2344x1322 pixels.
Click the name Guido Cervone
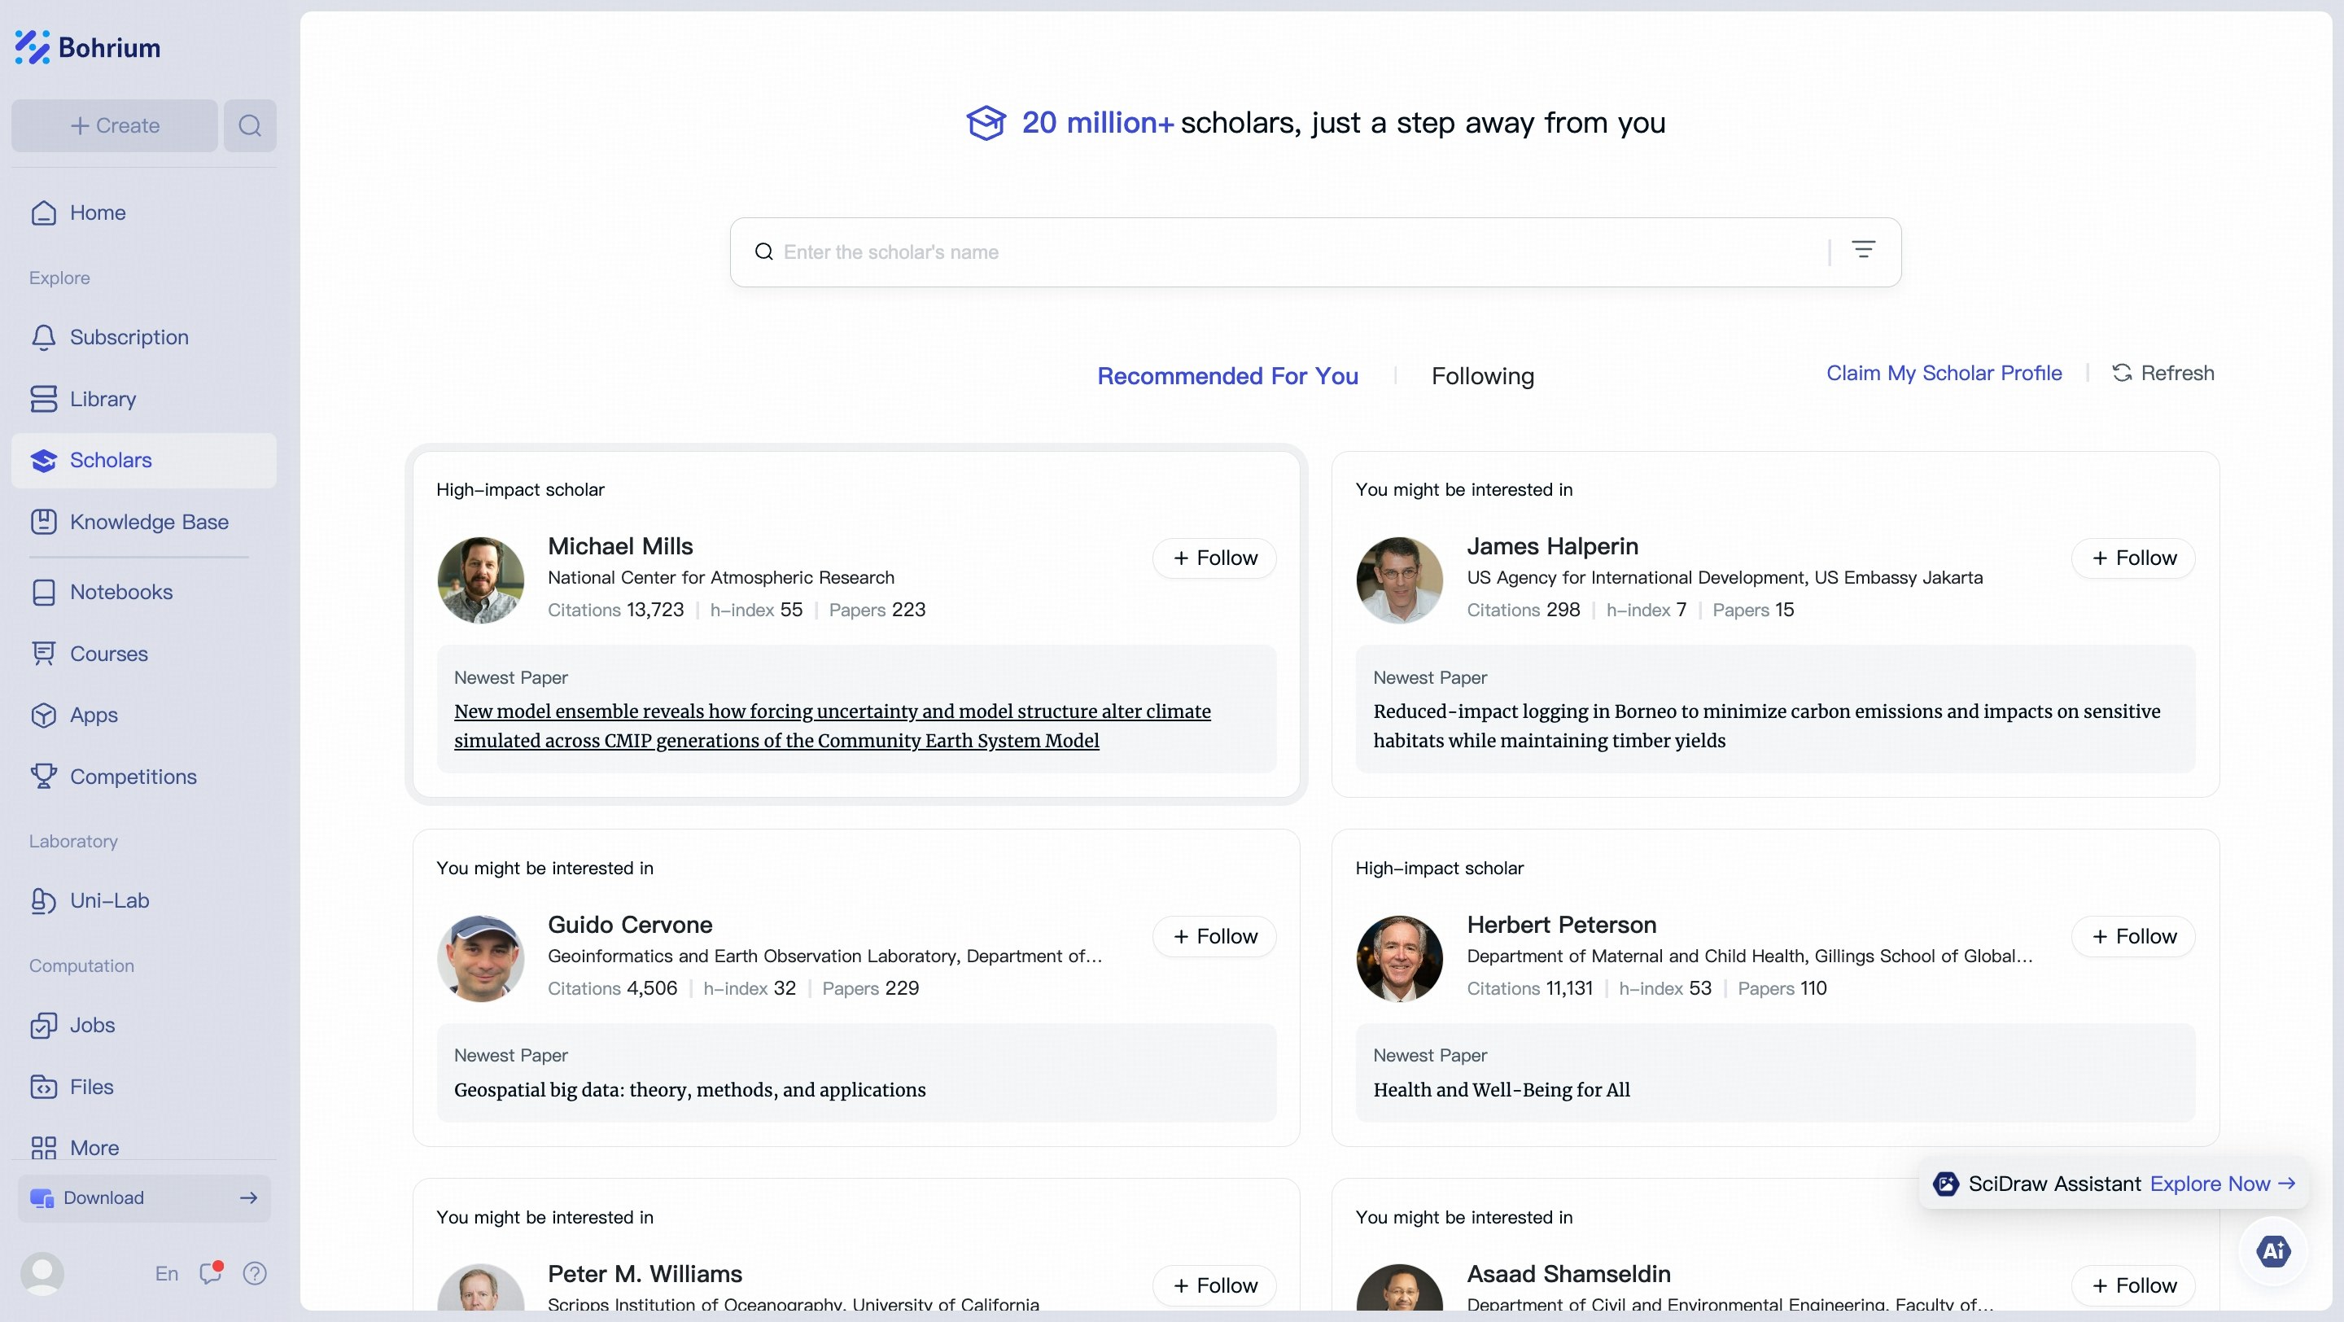tap(630, 925)
